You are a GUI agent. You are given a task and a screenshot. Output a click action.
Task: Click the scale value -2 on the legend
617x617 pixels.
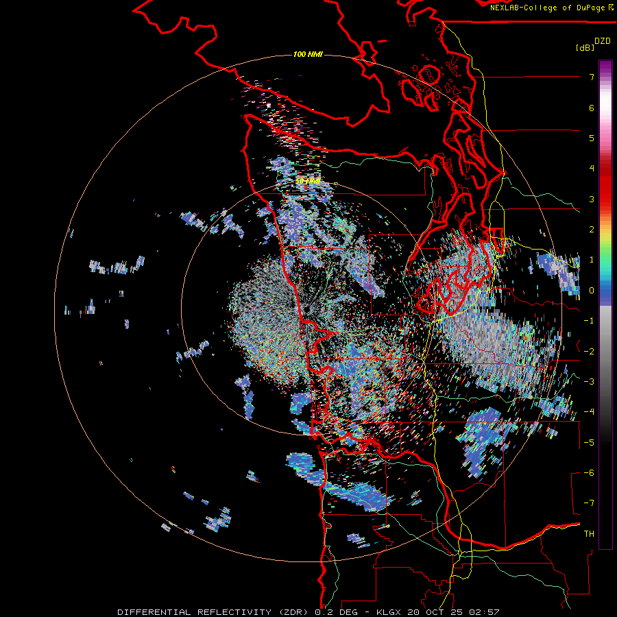point(589,352)
